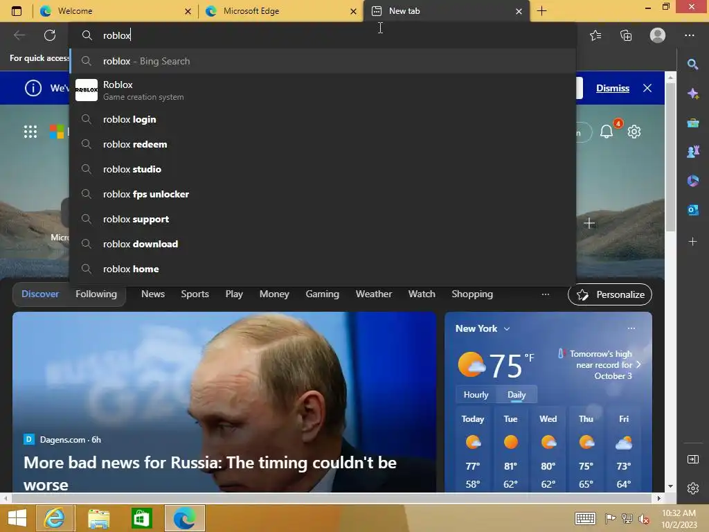The image size is (709, 532).
Task: Click the vertical page scrollbar thumb
Action: click(670, 157)
